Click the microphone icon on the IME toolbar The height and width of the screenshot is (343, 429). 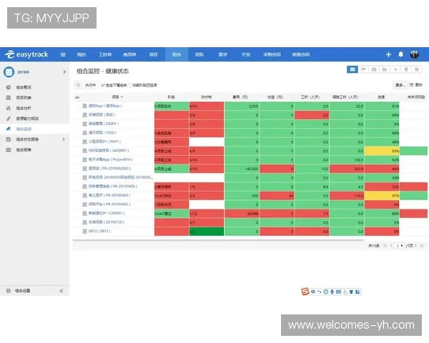(x=332, y=292)
